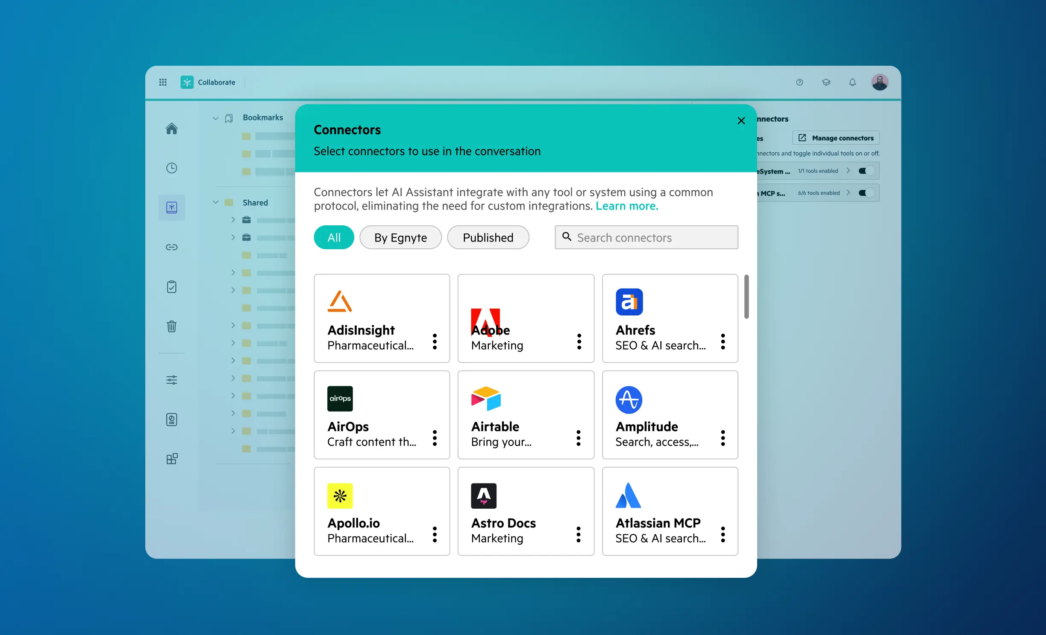Expand the second briefcase folder under Shared
1046x635 pixels.
coord(233,237)
